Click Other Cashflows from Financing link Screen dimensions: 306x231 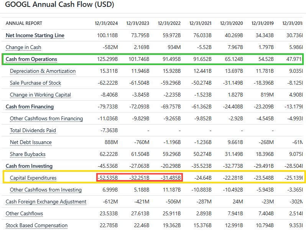(x=46, y=119)
